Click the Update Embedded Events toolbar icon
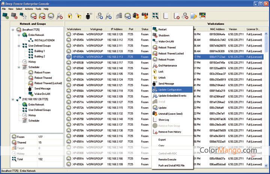Viewport: 270px width, 174px height. tap(108, 16)
